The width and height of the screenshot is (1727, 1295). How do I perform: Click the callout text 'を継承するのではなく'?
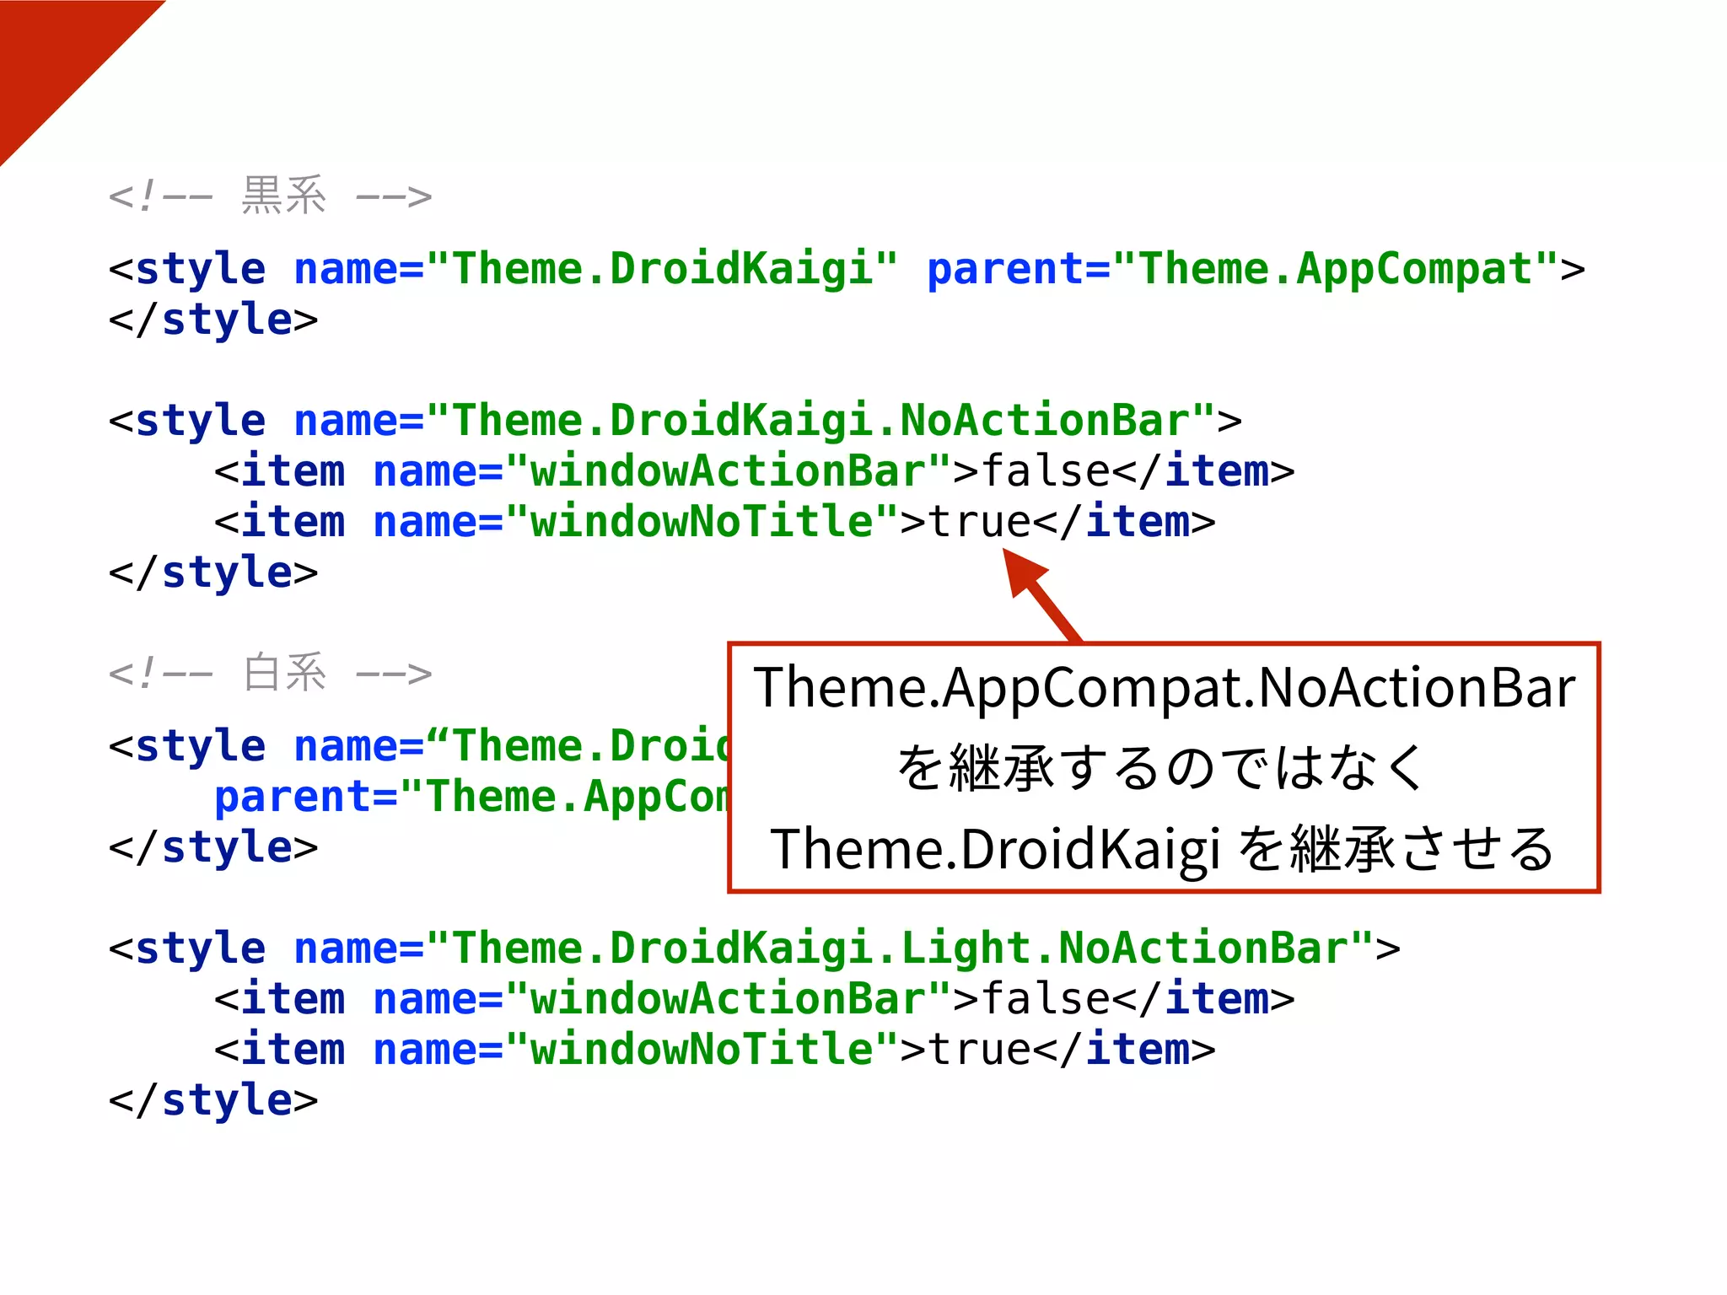(1160, 767)
